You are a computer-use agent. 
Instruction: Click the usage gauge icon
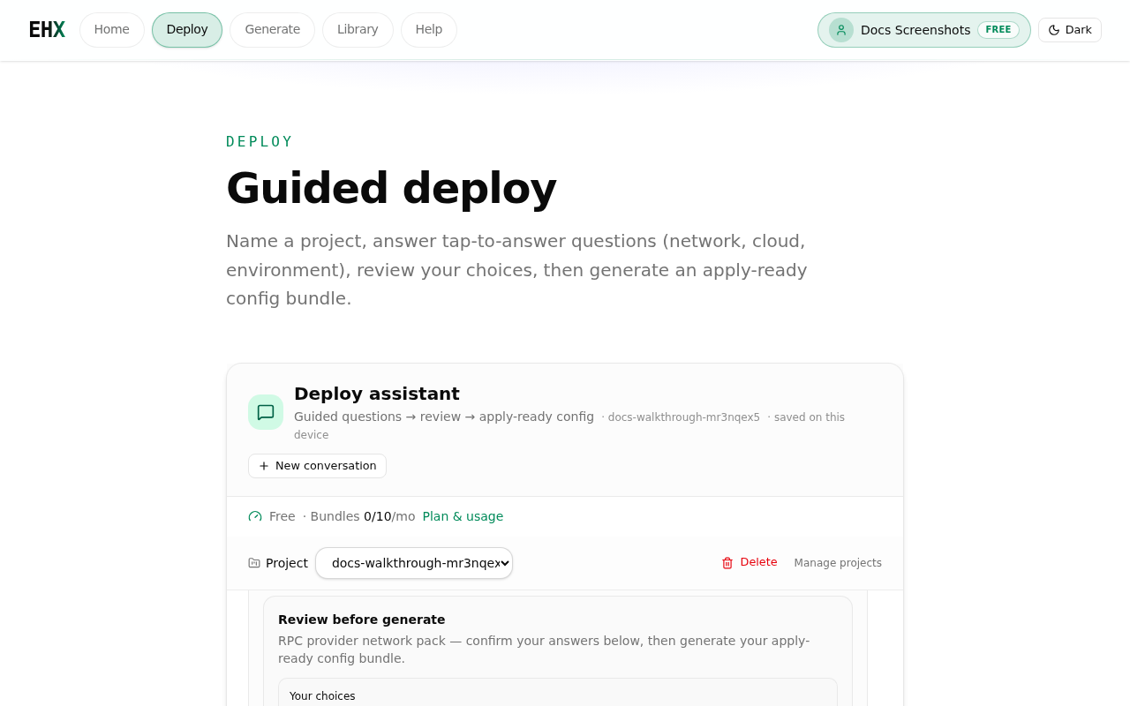[x=255, y=517]
